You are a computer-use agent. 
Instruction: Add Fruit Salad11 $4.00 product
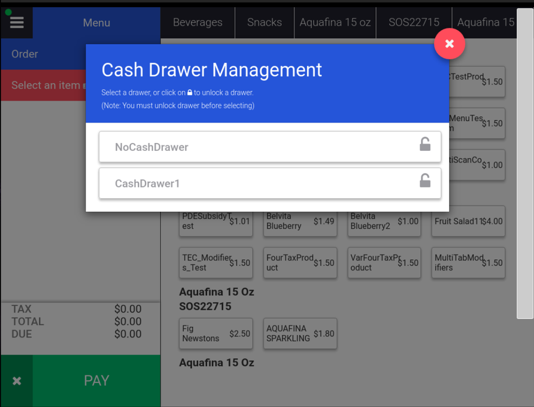pos(468,221)
